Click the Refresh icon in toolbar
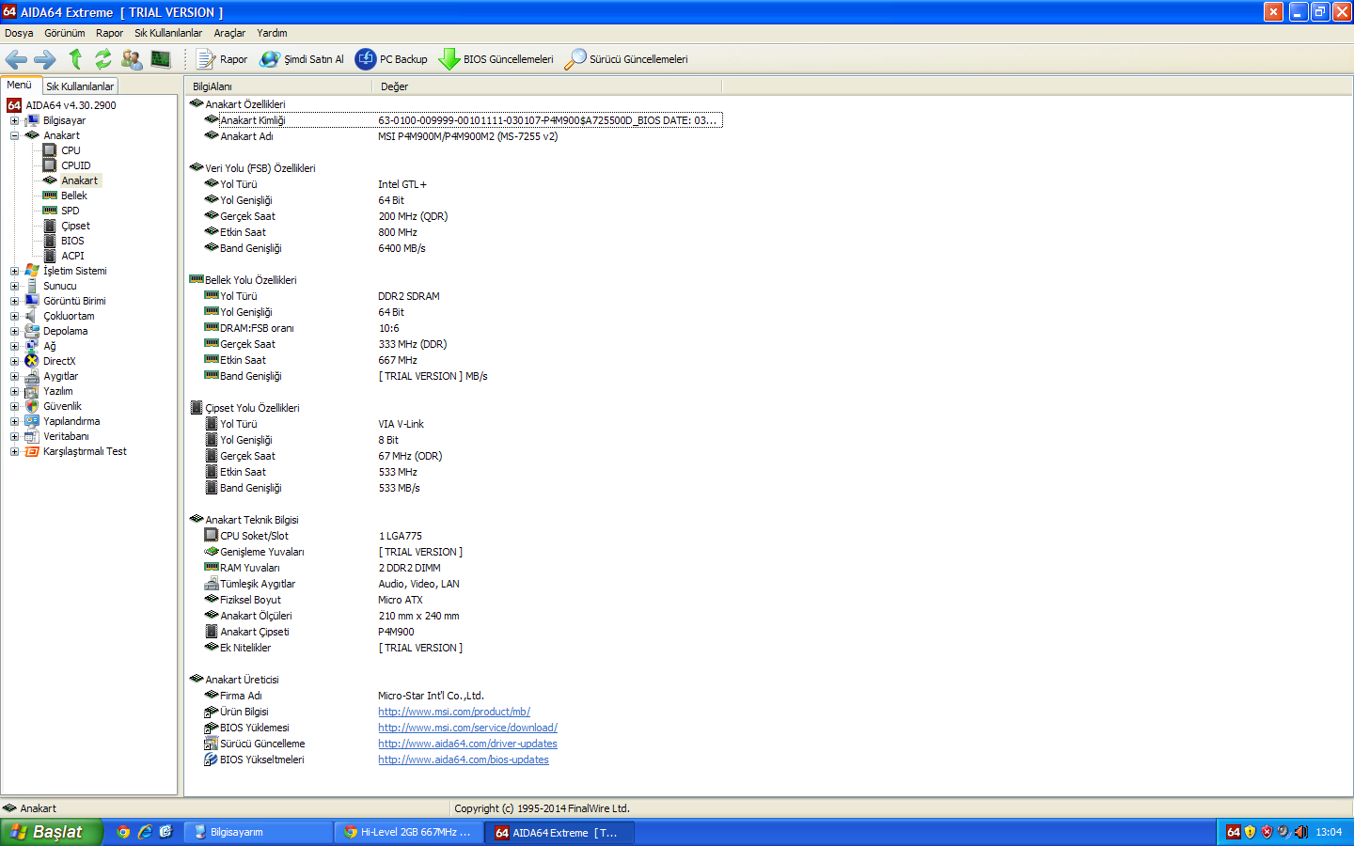The image size is (1354, 846). pyautogui.click(x=102, y=59)
